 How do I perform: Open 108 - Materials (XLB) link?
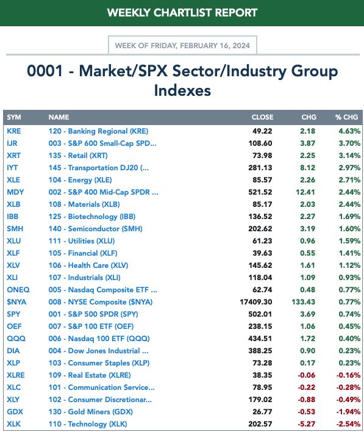pos(84,204)
